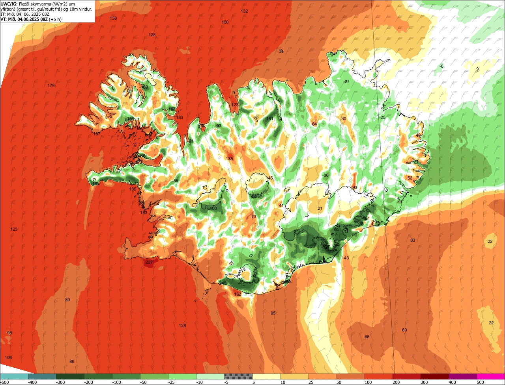Click the heat flux value 98

(x=9, y=333)
